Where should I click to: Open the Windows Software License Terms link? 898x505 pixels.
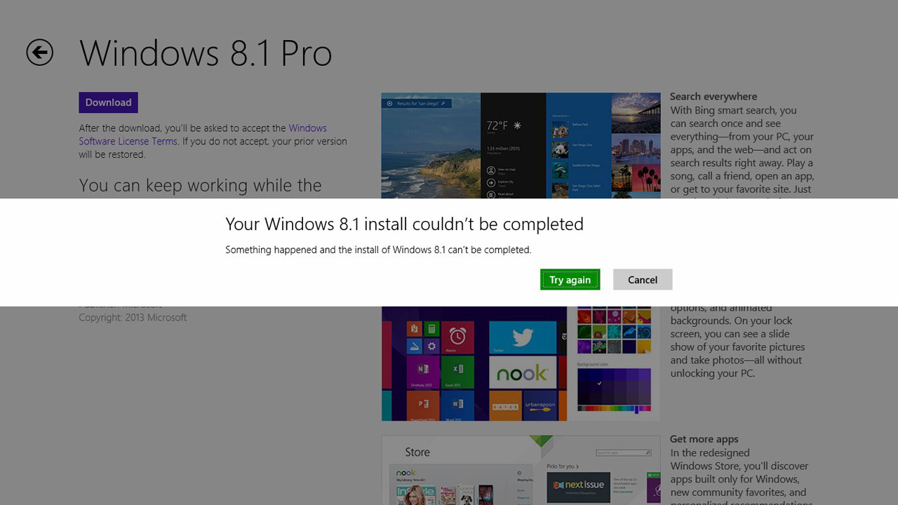tap(203, 135)
